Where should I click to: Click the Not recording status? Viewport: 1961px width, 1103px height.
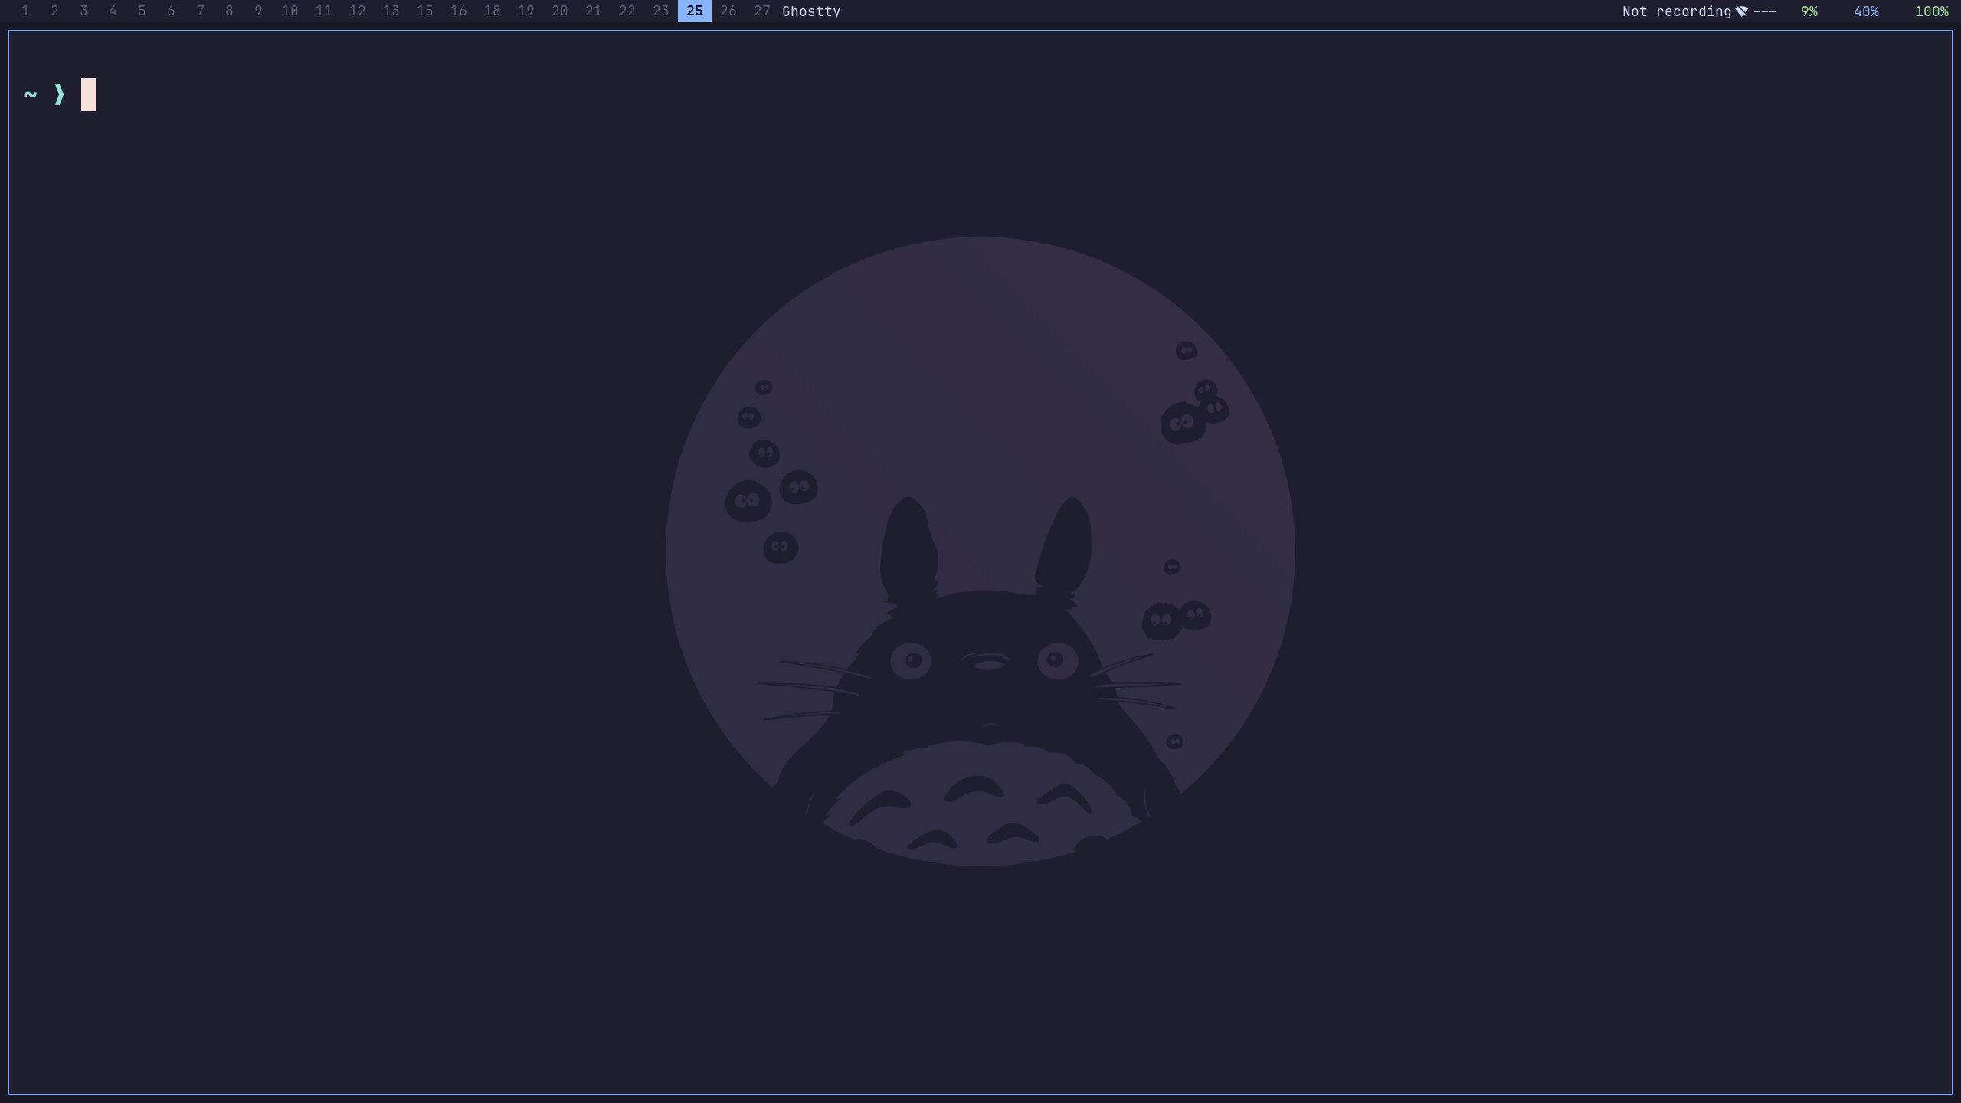point(1676,11)
